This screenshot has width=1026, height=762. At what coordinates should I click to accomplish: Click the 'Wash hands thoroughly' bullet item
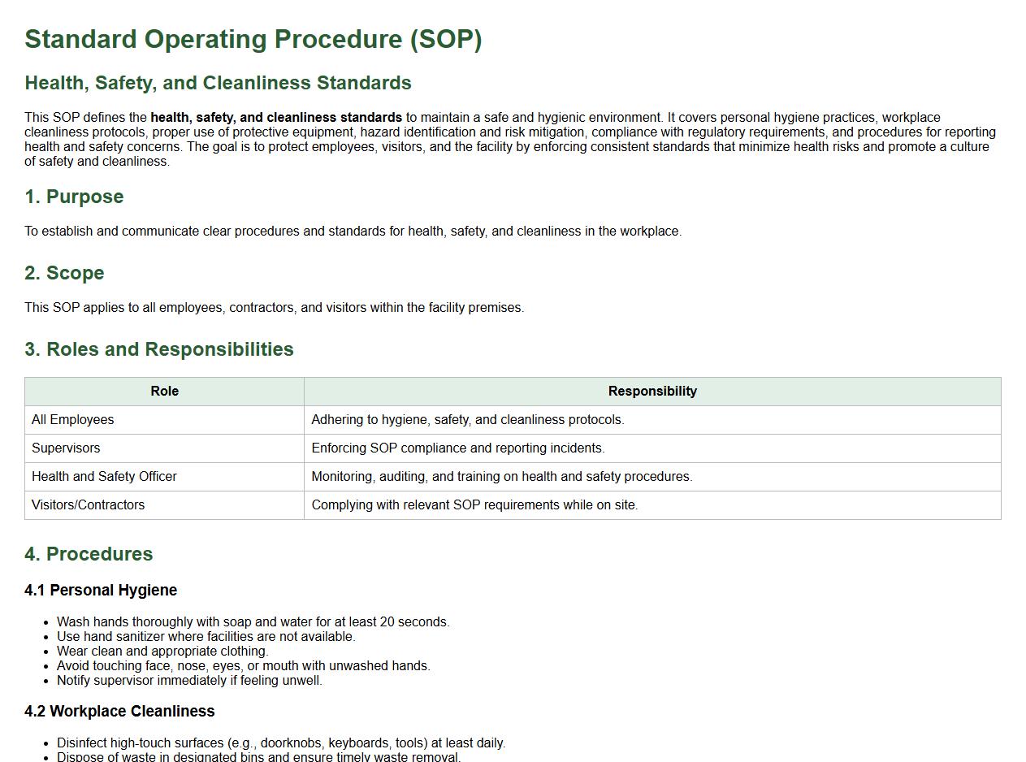(x=253, y=622)
